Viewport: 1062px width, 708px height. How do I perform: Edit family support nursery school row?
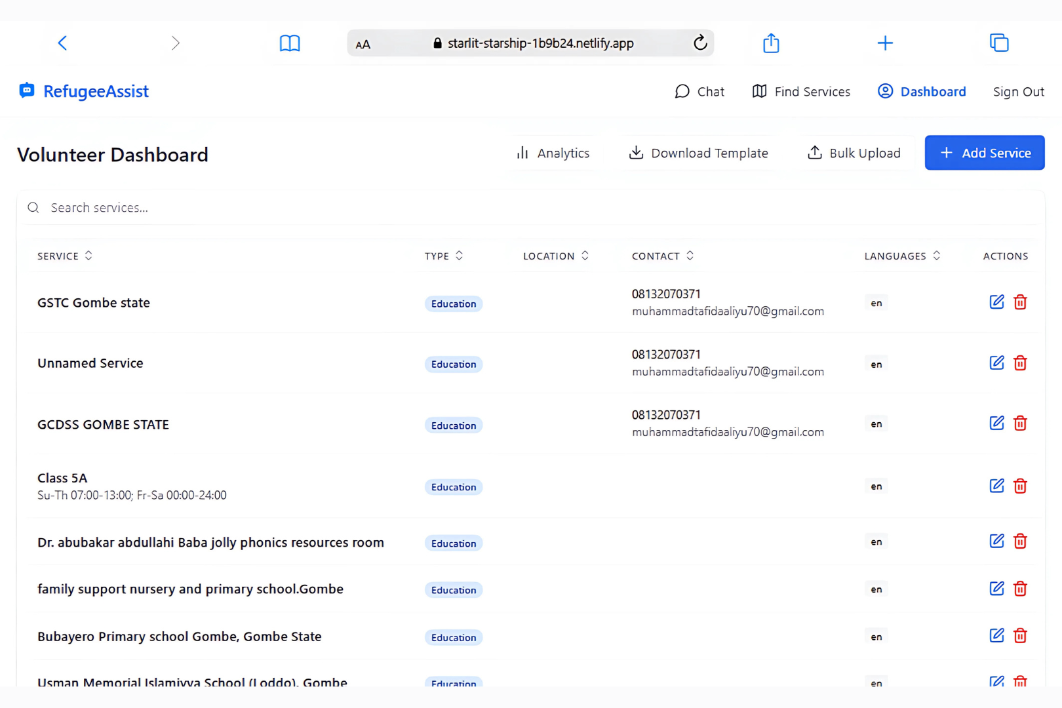click(996, 589)
